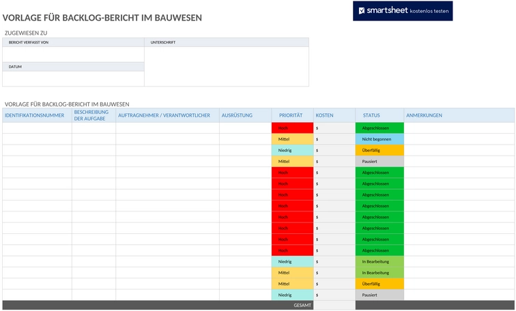Click the 'BERICHT VERFASST VON' label

point(29,42)
